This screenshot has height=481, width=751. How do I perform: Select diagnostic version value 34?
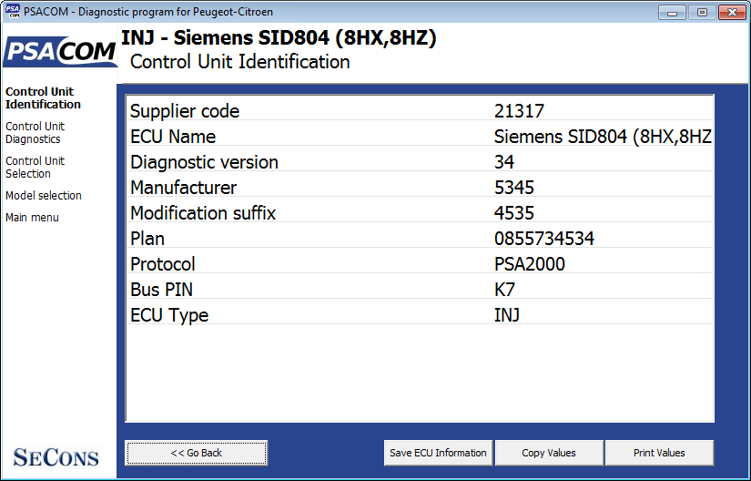pos(504,162)
